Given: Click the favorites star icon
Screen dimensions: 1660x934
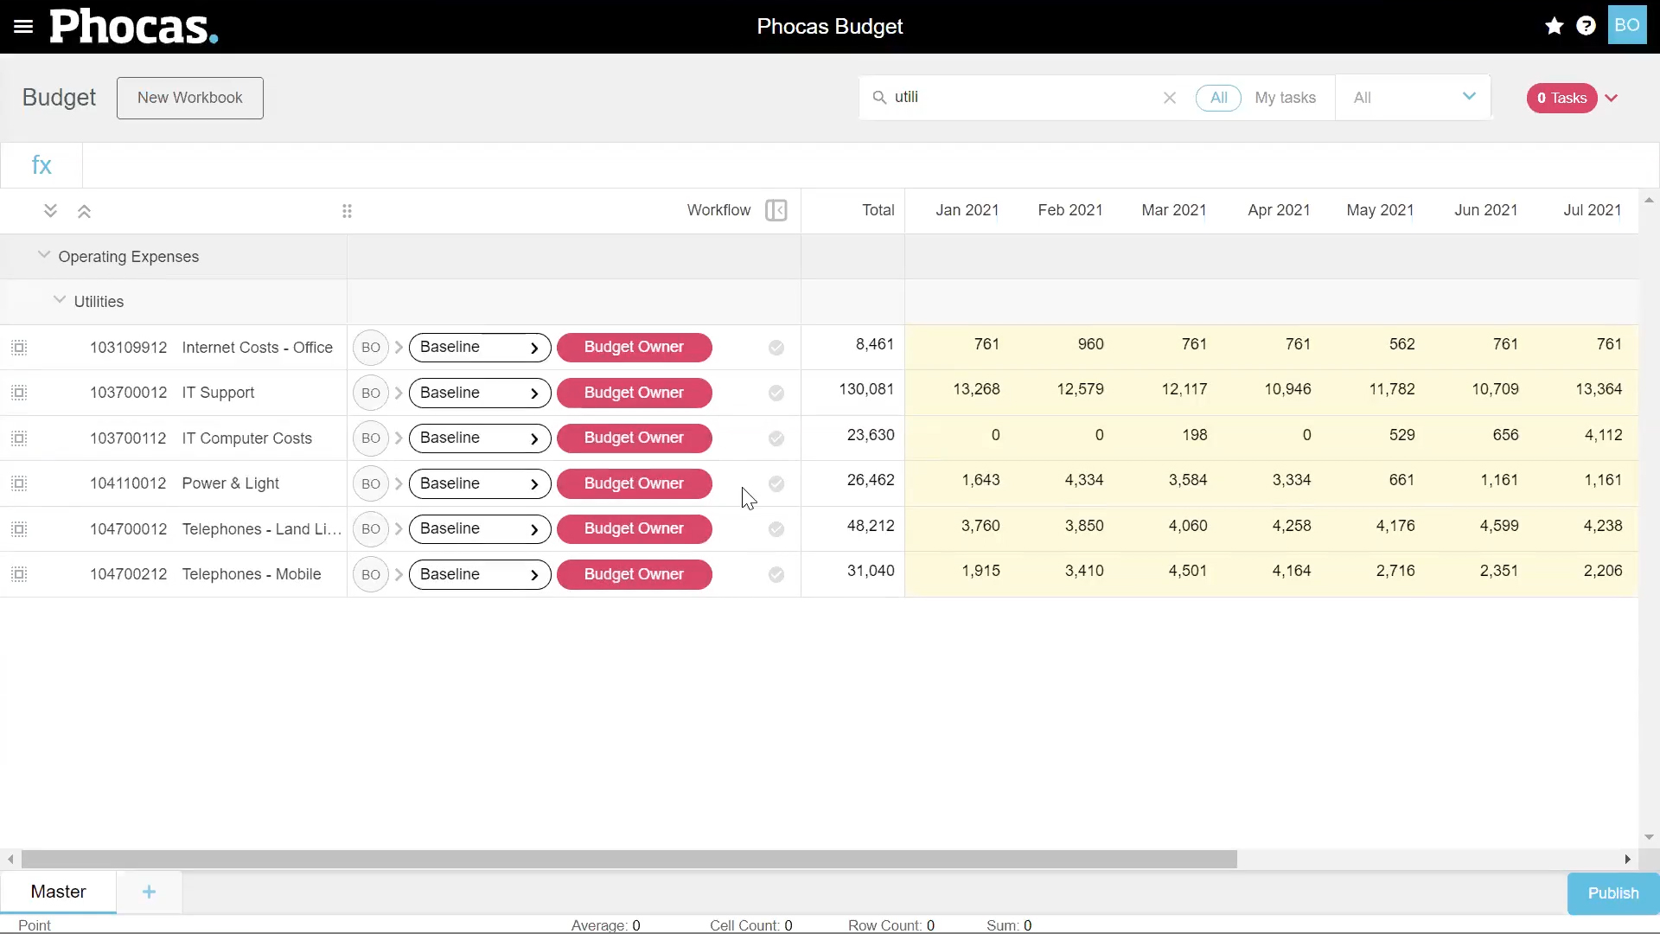Looking at the screenshot, I should pos(1555,26).
